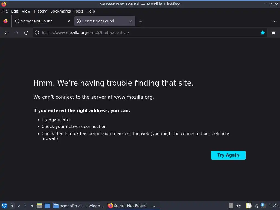280x210 pixels.
Task: Open the View menu
Action: (x=26, y=11)
